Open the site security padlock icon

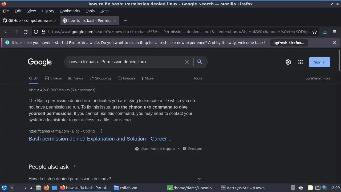point(43,32)
